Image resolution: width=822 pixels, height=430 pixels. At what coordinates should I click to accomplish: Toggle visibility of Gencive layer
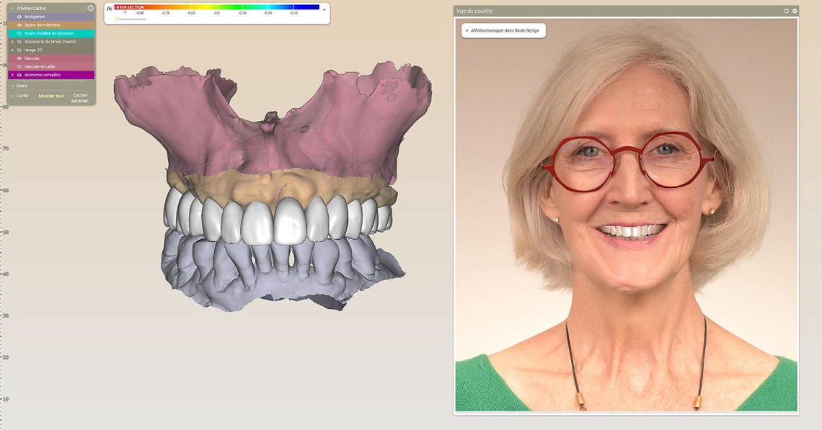point(19,58)
